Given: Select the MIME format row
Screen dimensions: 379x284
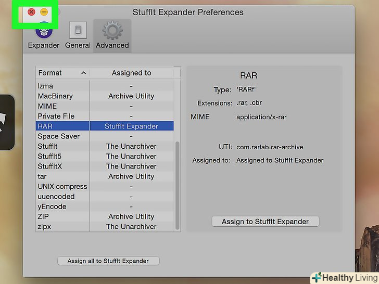Looking at the screenshot, I should (105, 106).
